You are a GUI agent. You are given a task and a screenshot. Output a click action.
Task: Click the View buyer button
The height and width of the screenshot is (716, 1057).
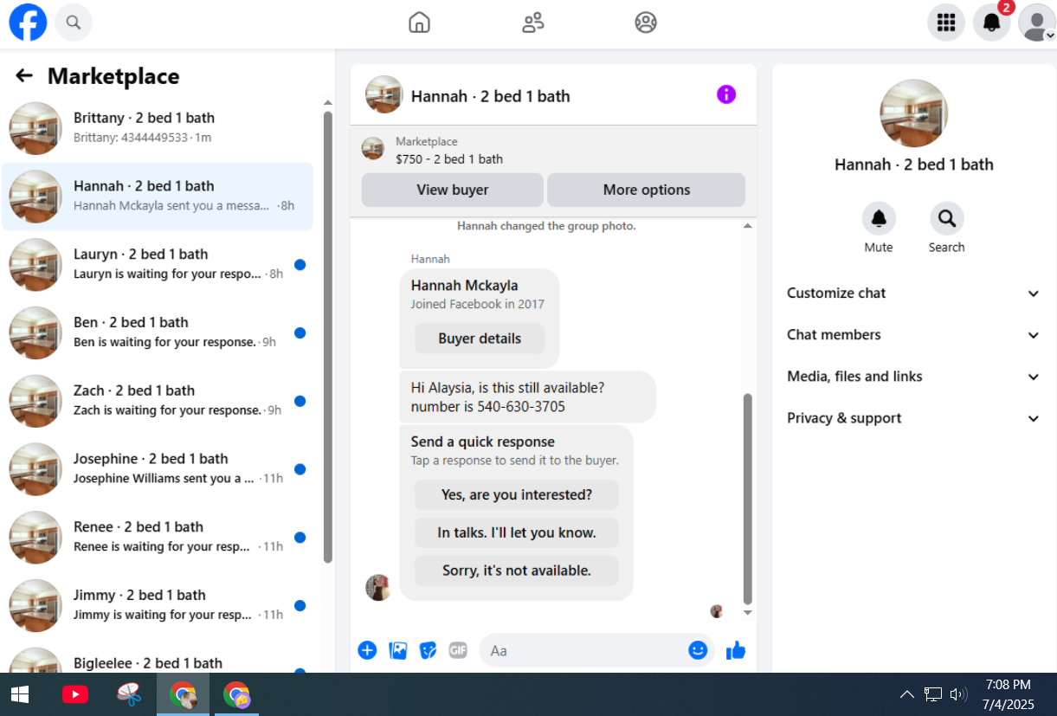453,190
